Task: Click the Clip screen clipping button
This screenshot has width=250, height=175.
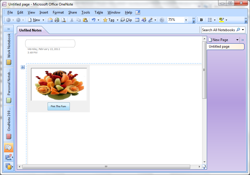Action: [x=126, y=20]
